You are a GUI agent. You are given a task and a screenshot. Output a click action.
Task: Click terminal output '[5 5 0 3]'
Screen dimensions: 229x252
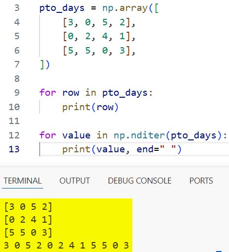click(x=28, y=233)
